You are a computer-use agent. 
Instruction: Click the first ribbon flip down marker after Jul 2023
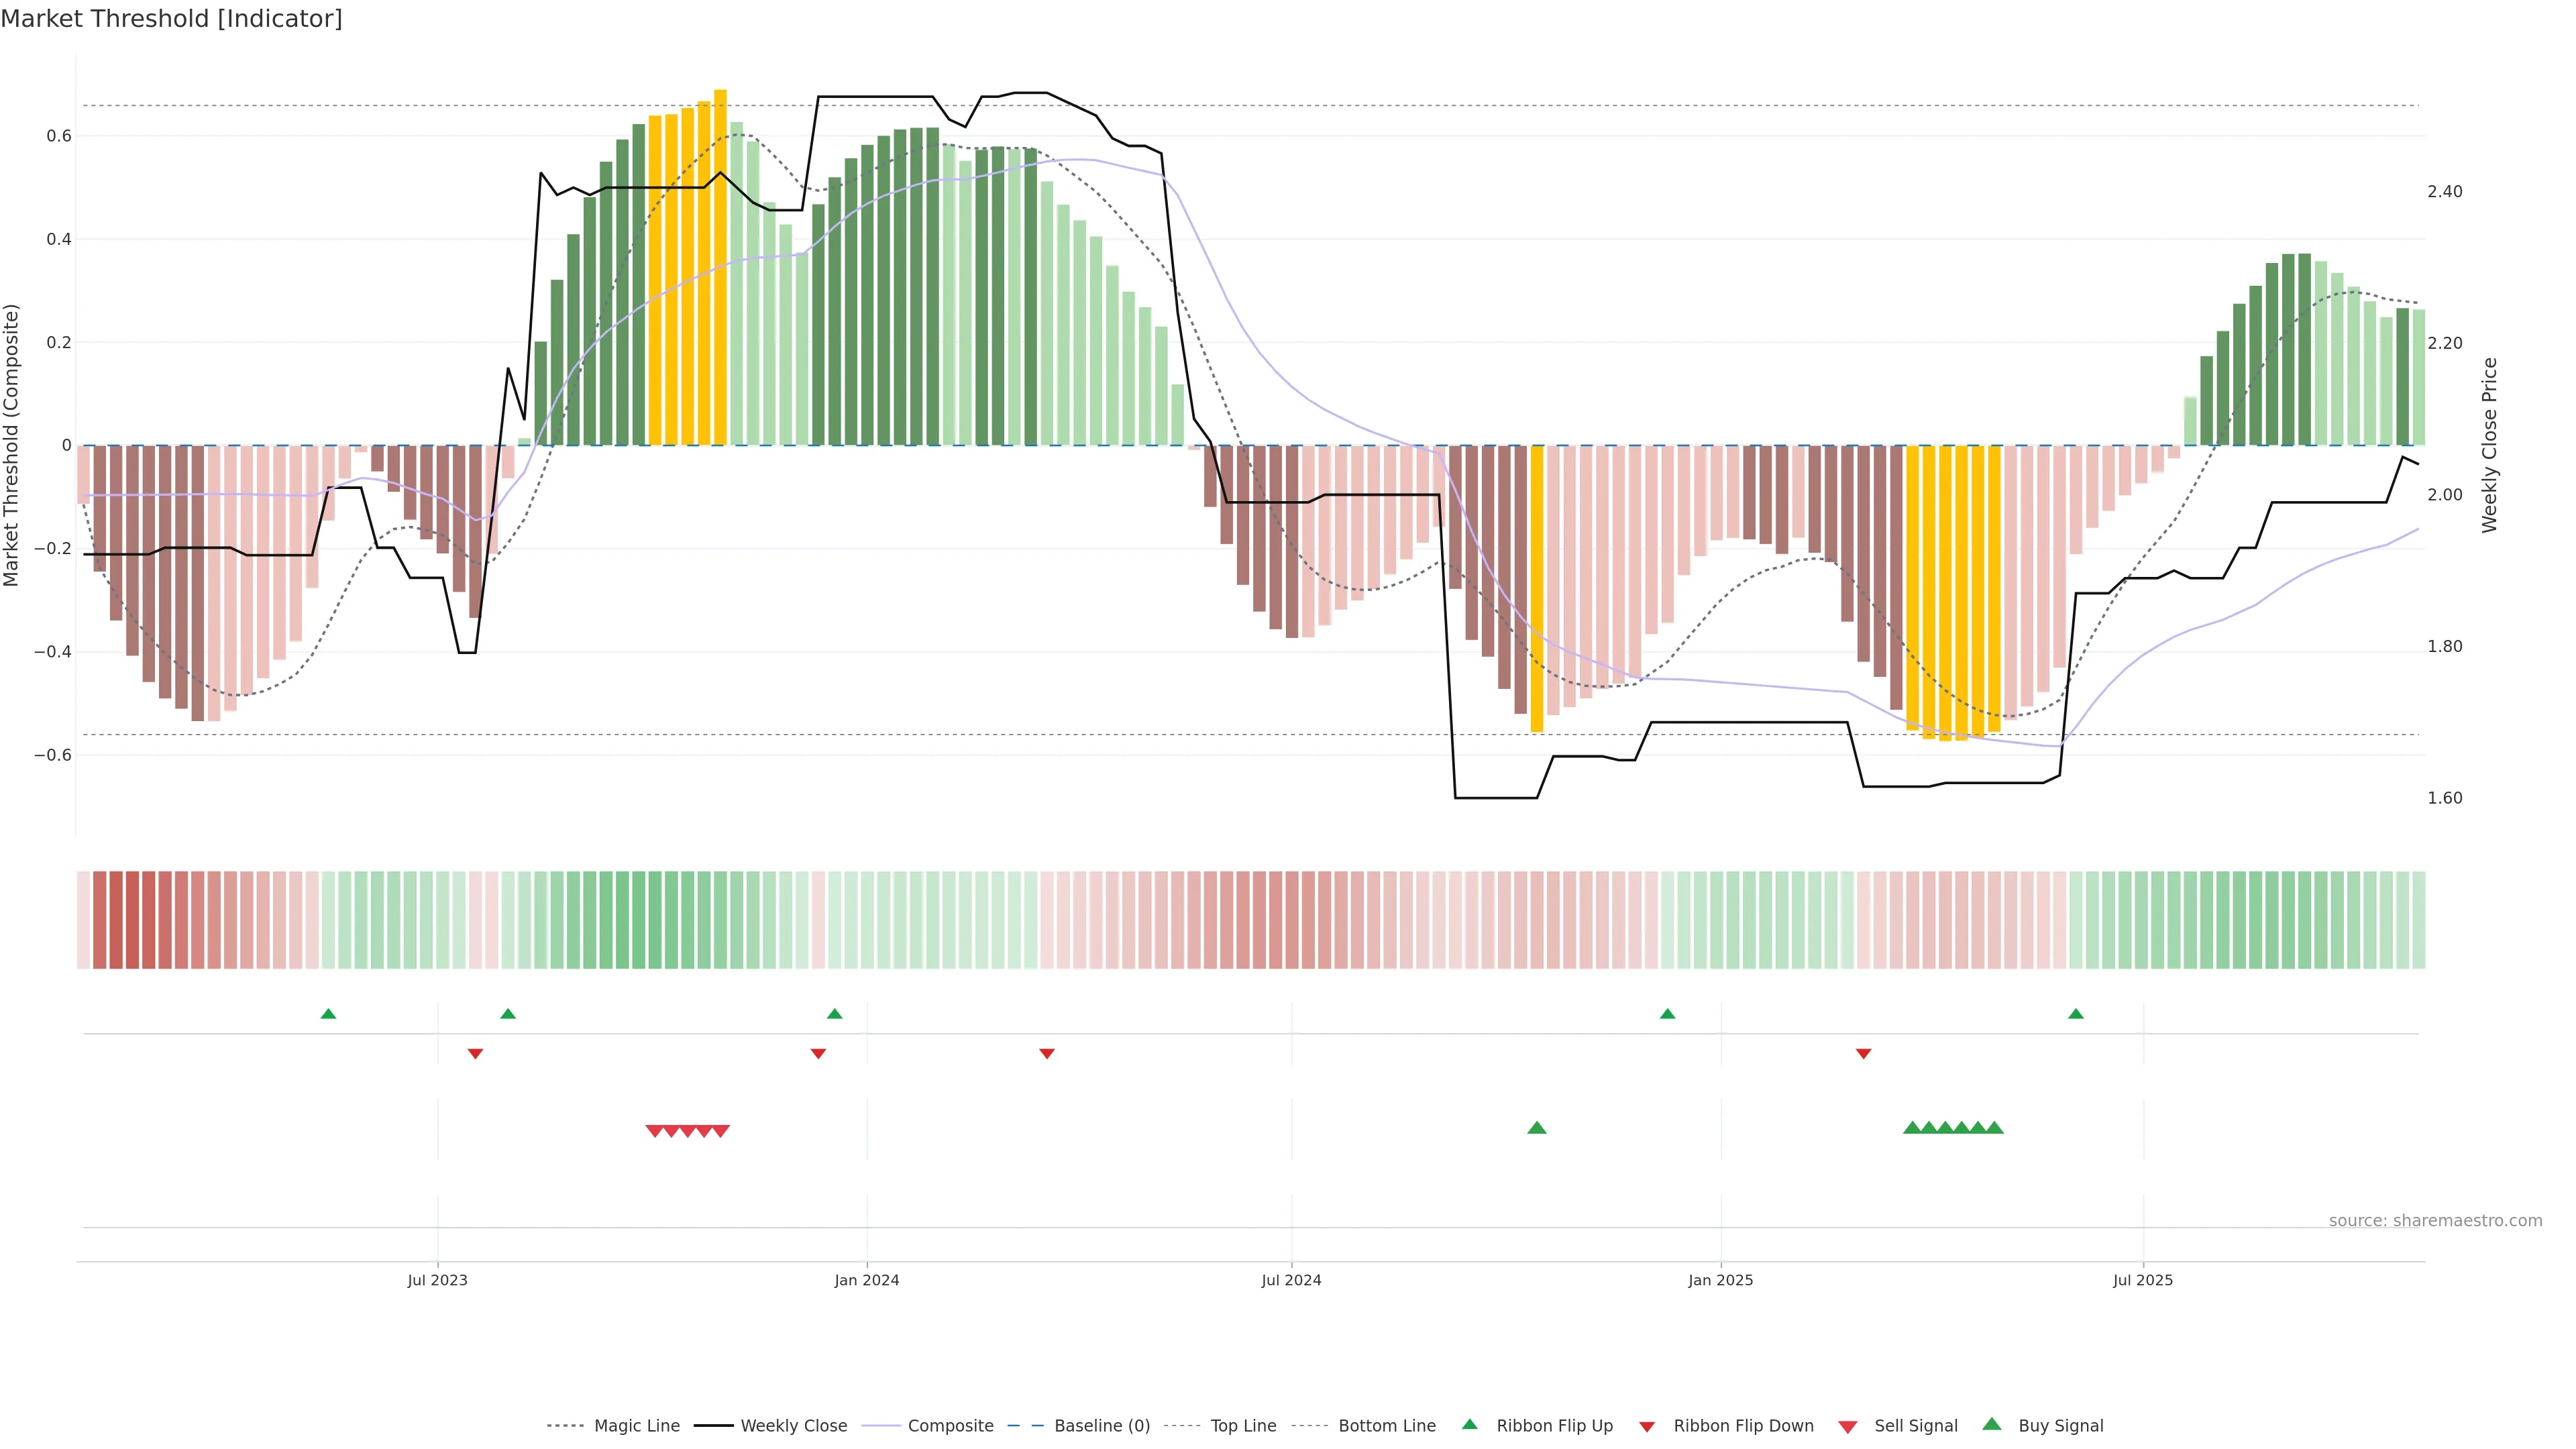(x=475, y=1054)
